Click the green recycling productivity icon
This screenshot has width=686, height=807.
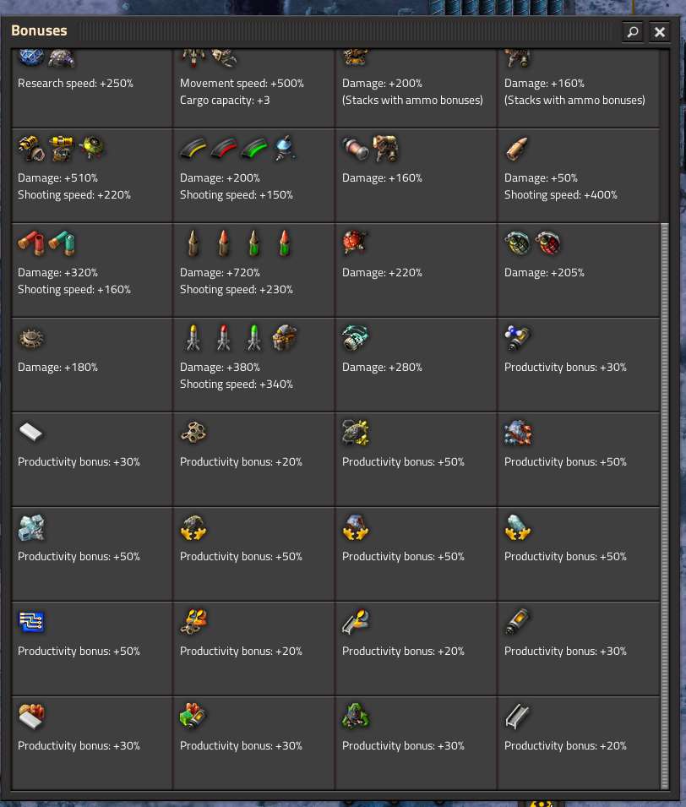(x=355, y=717)
